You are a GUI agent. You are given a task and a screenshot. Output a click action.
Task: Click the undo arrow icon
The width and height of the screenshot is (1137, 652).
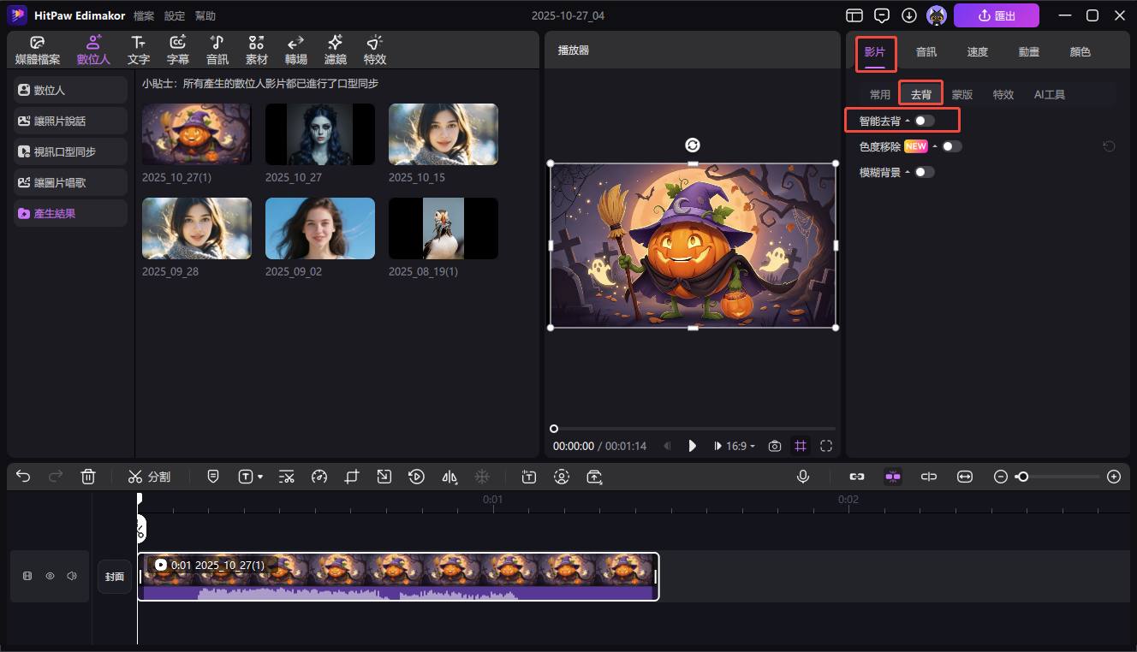tap(23, 477)
